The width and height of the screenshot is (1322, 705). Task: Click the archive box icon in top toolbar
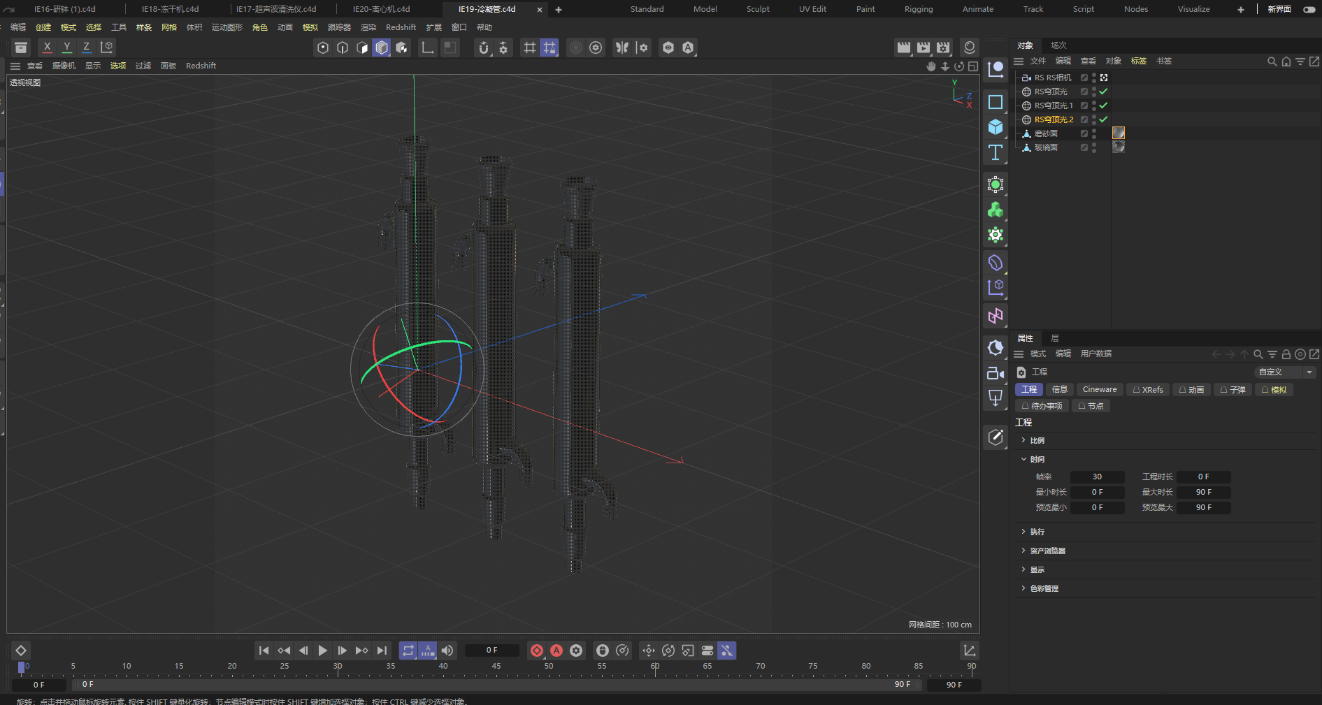point(21,48)
